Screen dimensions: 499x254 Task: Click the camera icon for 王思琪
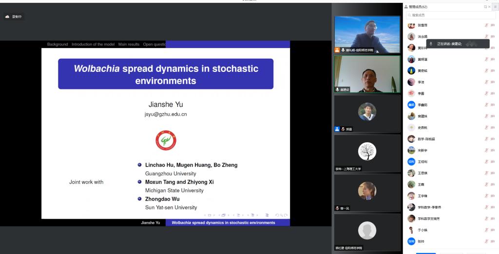coord(493,173)
